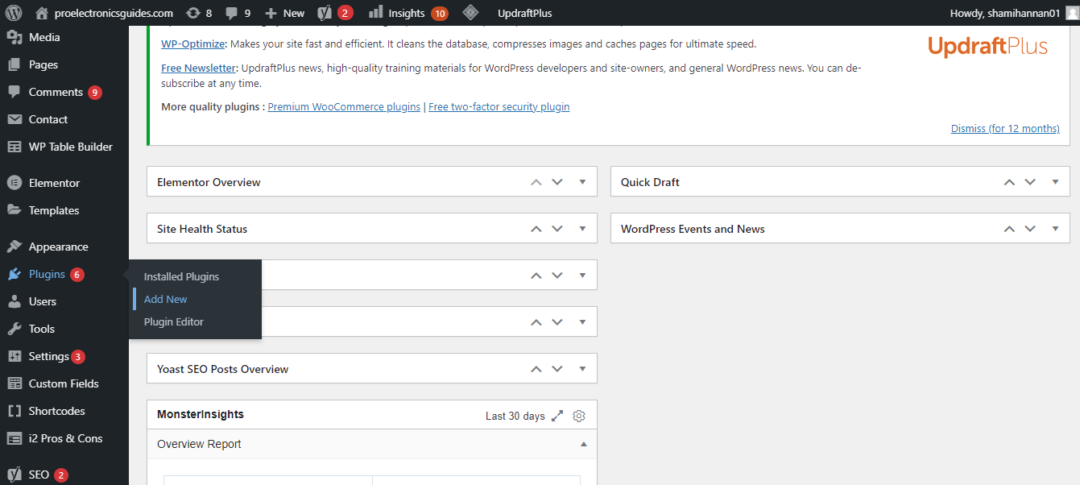Click the Elementor icon in sidebar
This screenshot has height=485, width=1080.
(x=14, y=183)
